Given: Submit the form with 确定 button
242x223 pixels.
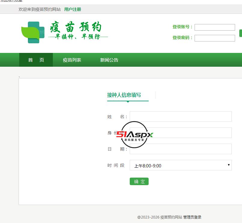Looking at the screenshot, I should [x=139, y=182].
